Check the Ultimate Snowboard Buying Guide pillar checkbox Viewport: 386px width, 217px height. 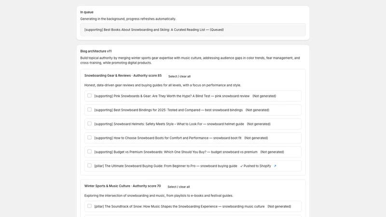tap(89, 165)
